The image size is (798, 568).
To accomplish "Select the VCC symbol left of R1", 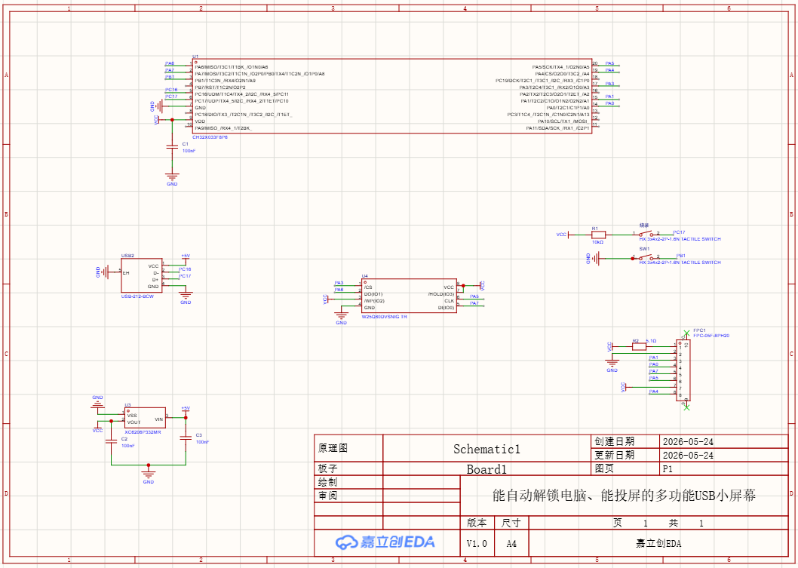I will (x=564, y=235).
